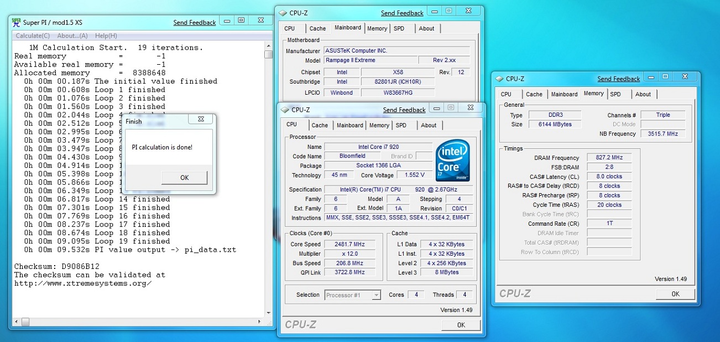Close the Finish dialog
The width and height of the screenshot is (720, 342).
coord(200,118)
